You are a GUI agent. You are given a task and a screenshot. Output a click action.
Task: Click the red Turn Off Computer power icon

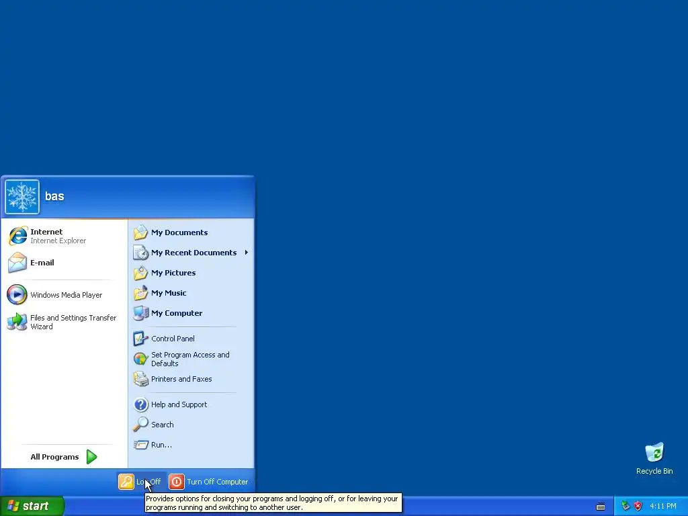click(177, 482)
